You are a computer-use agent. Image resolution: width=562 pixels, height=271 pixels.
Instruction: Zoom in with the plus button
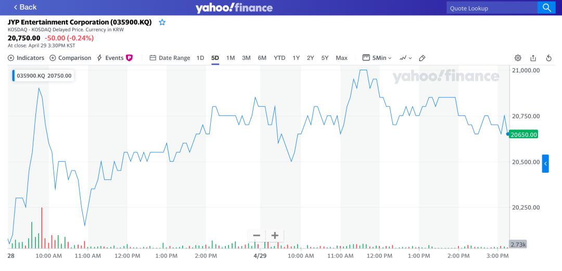[x=275, y=236]
